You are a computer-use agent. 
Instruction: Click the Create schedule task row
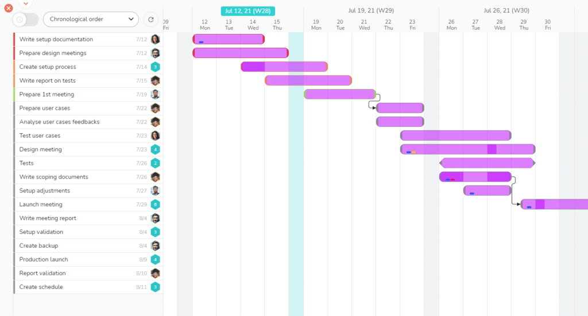click(41, 287)
